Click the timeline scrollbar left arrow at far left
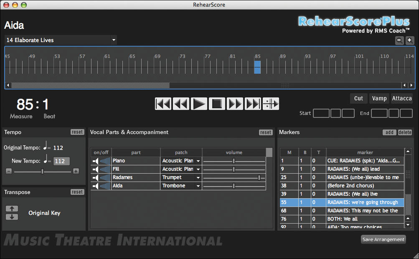Viewport: 419px width, 259px height. pyautogui.click(x=8, y=85)
